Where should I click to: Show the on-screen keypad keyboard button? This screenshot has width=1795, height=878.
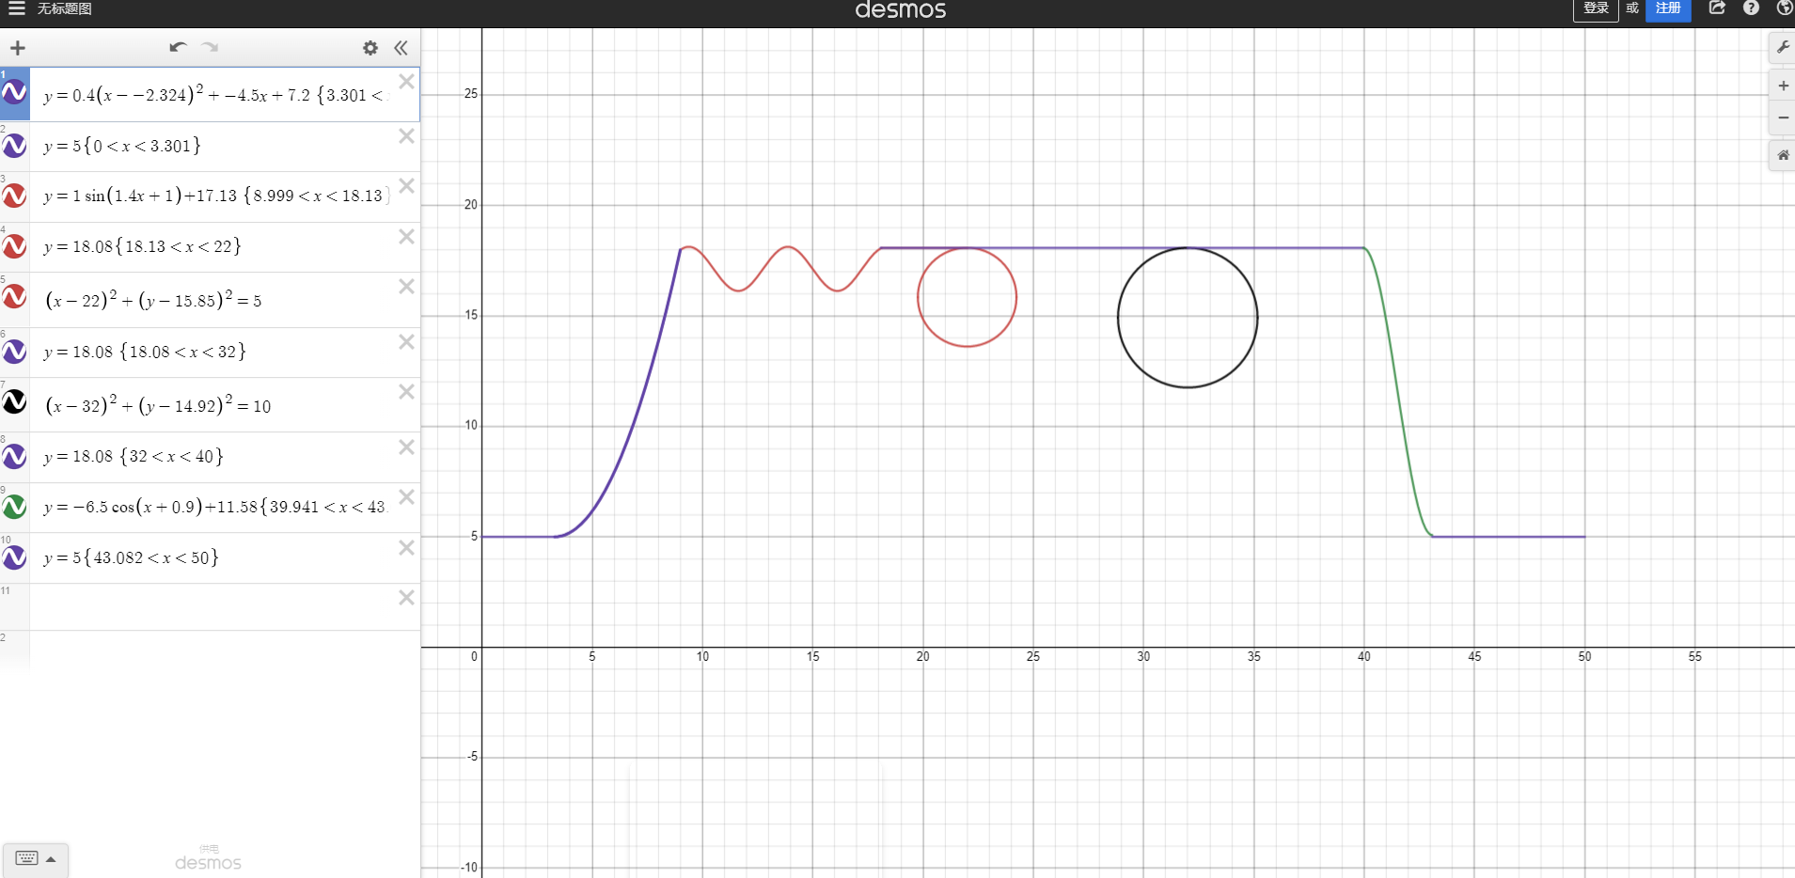click(35, 858)
